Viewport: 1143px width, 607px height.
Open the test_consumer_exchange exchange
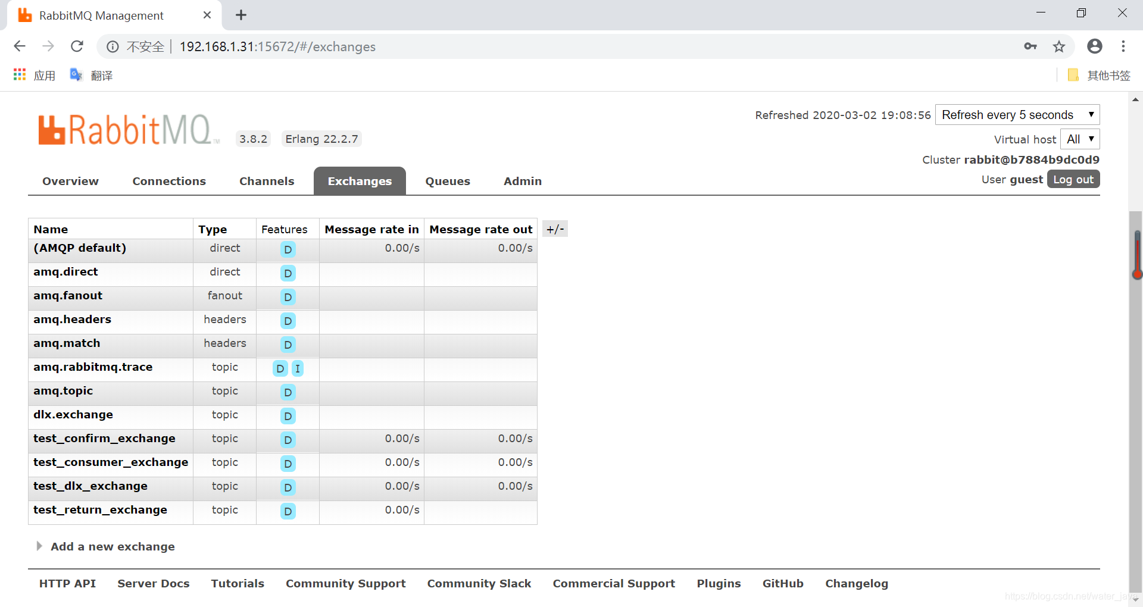[111, 462]
